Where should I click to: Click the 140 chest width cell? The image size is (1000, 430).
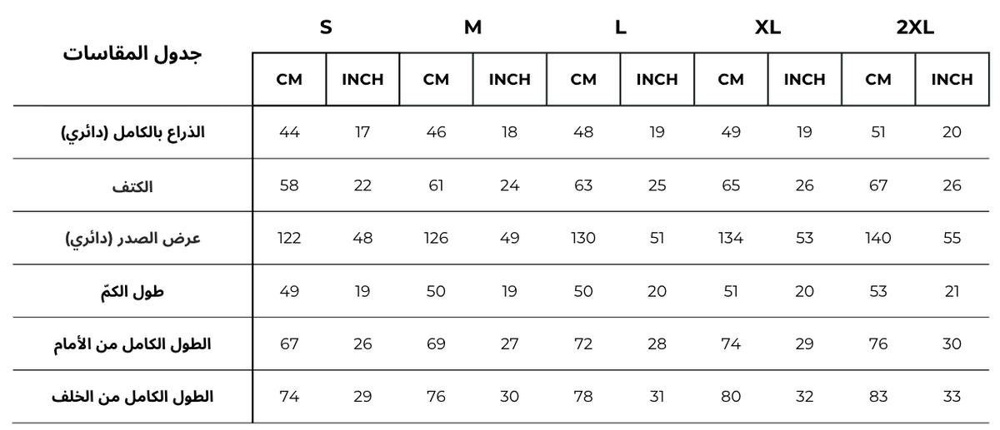[878, 239]
